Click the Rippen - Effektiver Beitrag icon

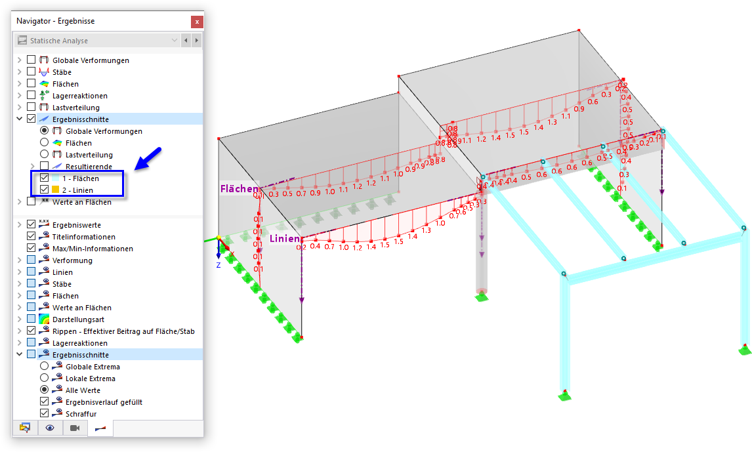[44, 330]
